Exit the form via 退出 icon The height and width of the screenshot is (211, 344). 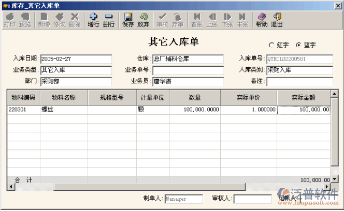tap(277, 20)
